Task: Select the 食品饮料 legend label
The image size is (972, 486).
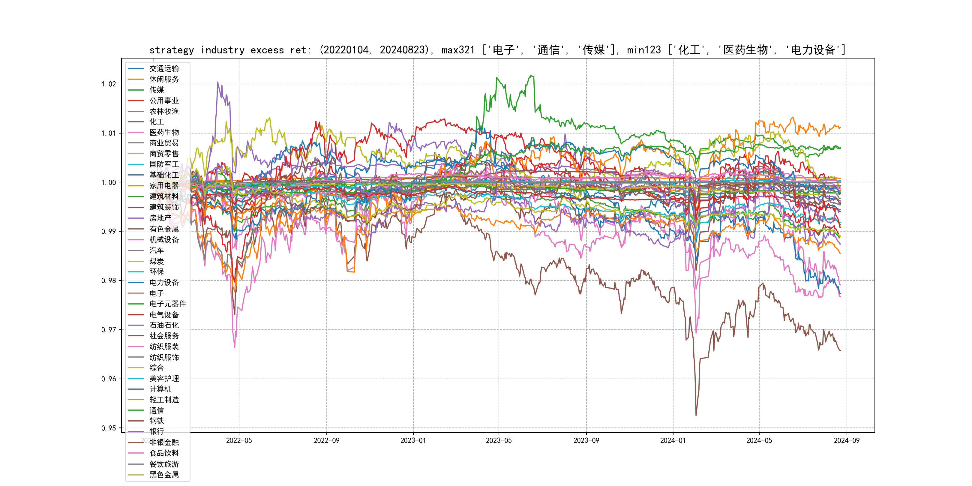Action: (x=164, y=453)
